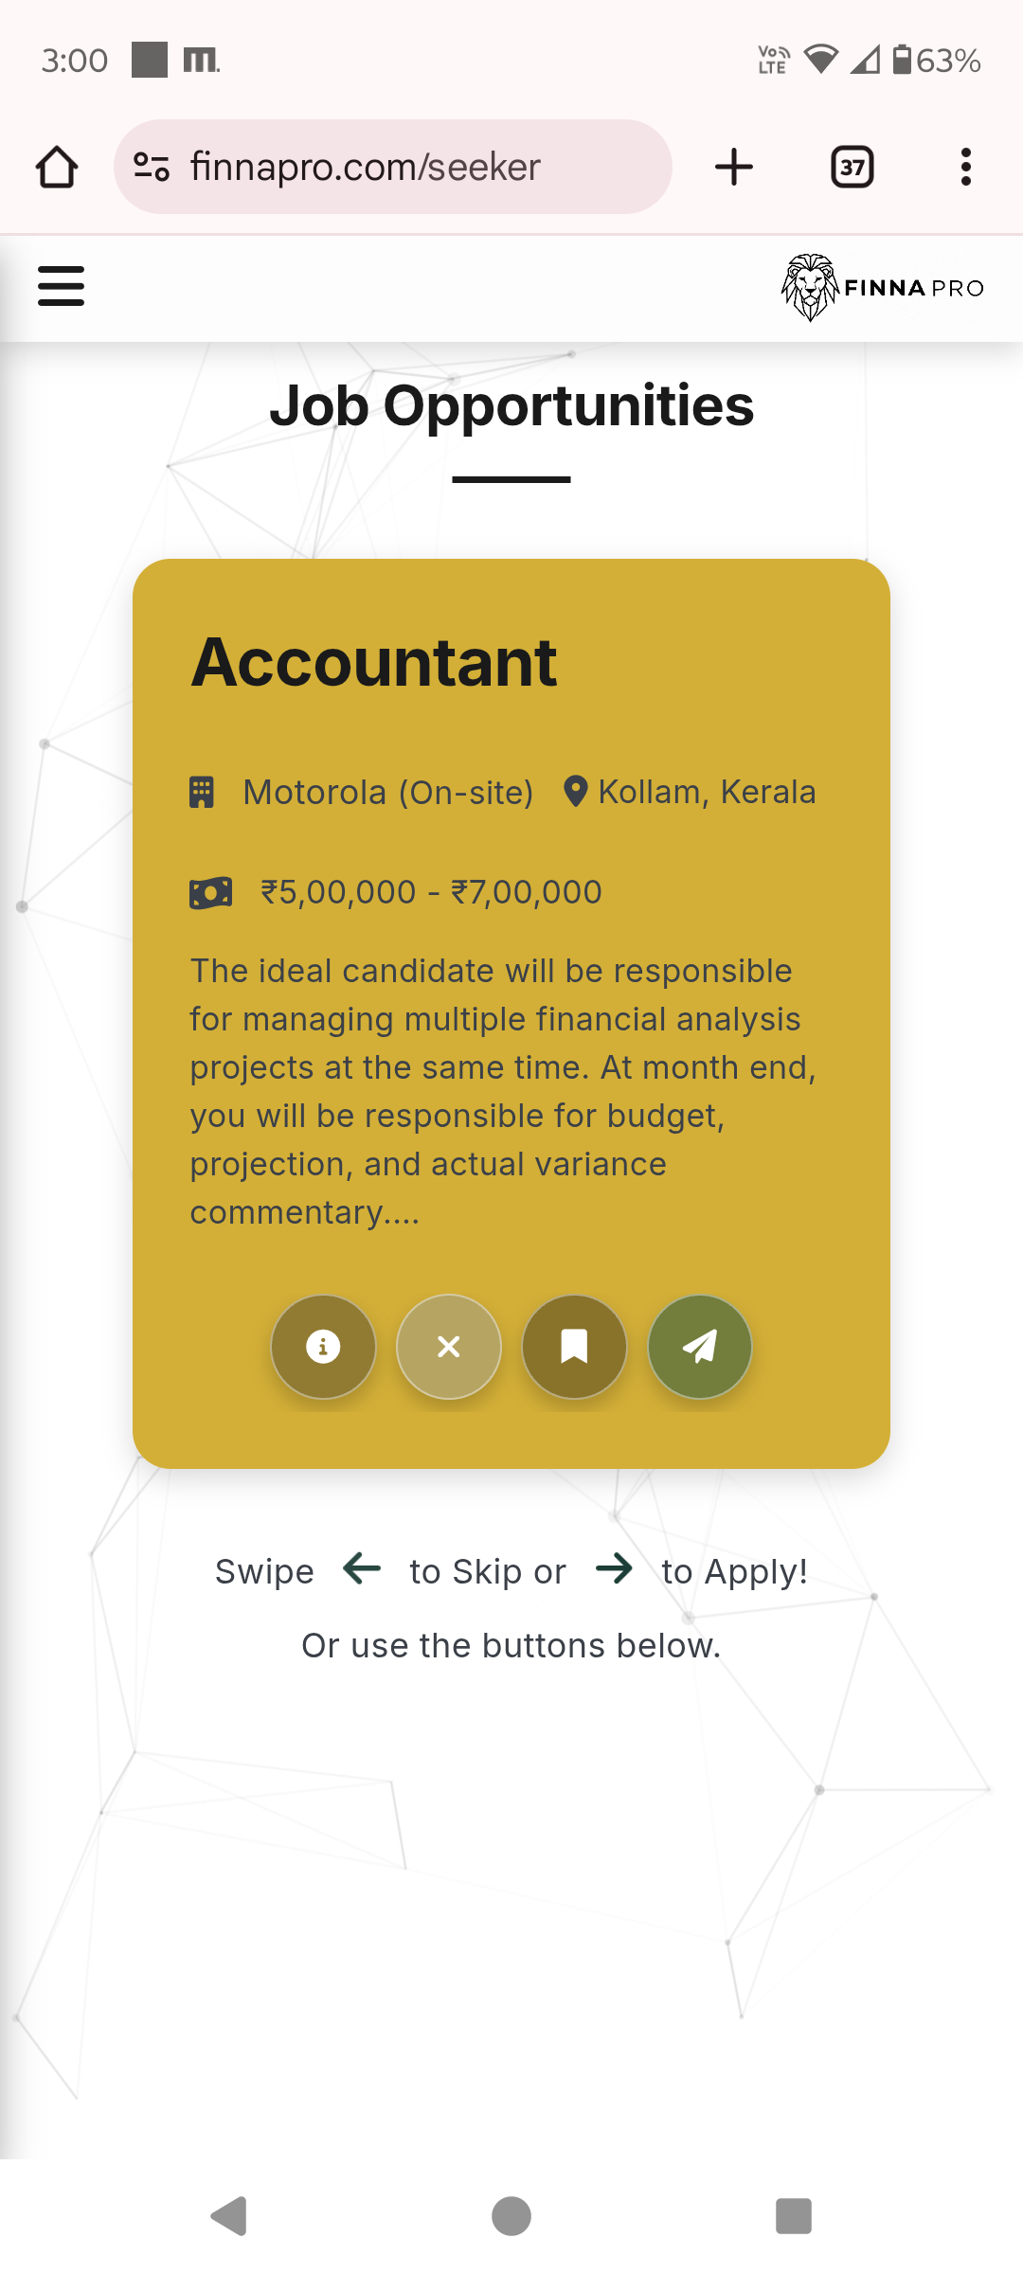Open site settings icon in address bar
This screenshot has height=2273, width=1023.
(x=152, y=167)
